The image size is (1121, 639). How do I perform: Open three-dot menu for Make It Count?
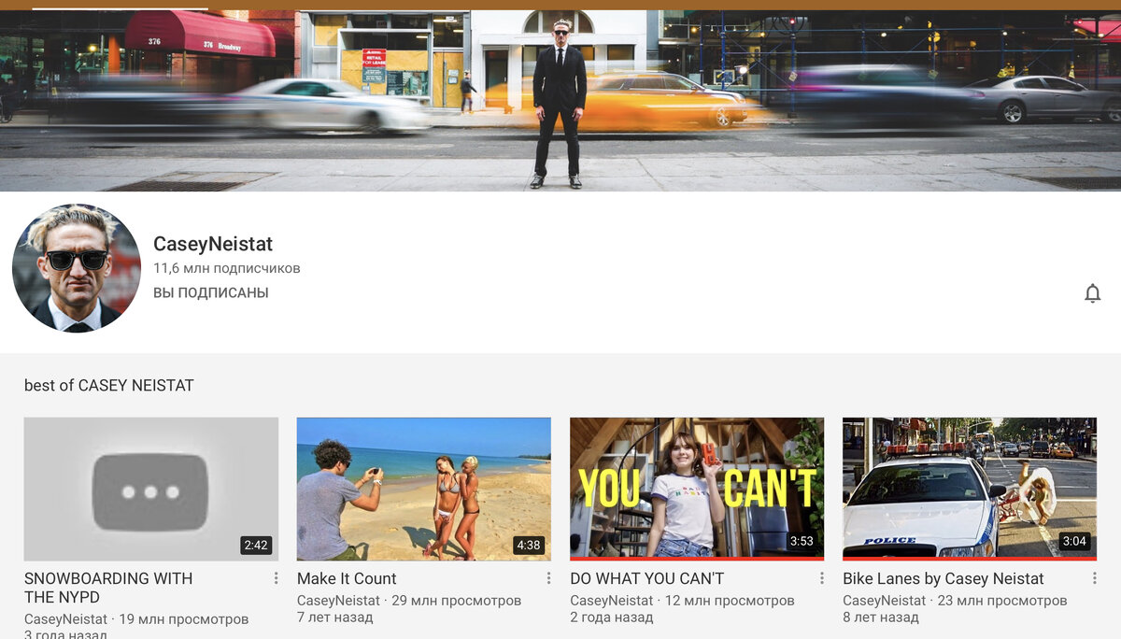pos(548,578)
